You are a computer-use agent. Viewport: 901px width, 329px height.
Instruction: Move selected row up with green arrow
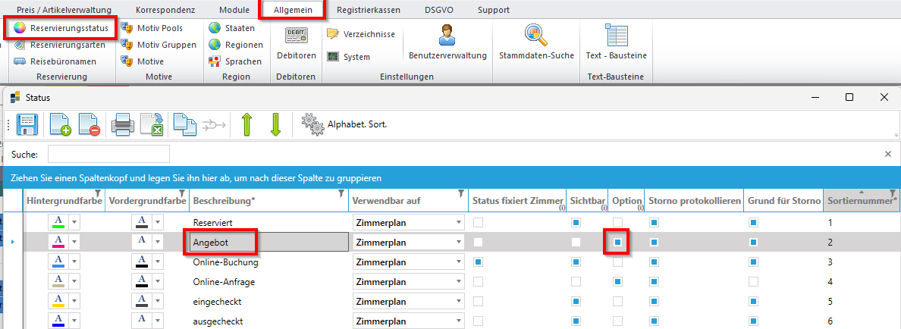[x=246, y=124]
